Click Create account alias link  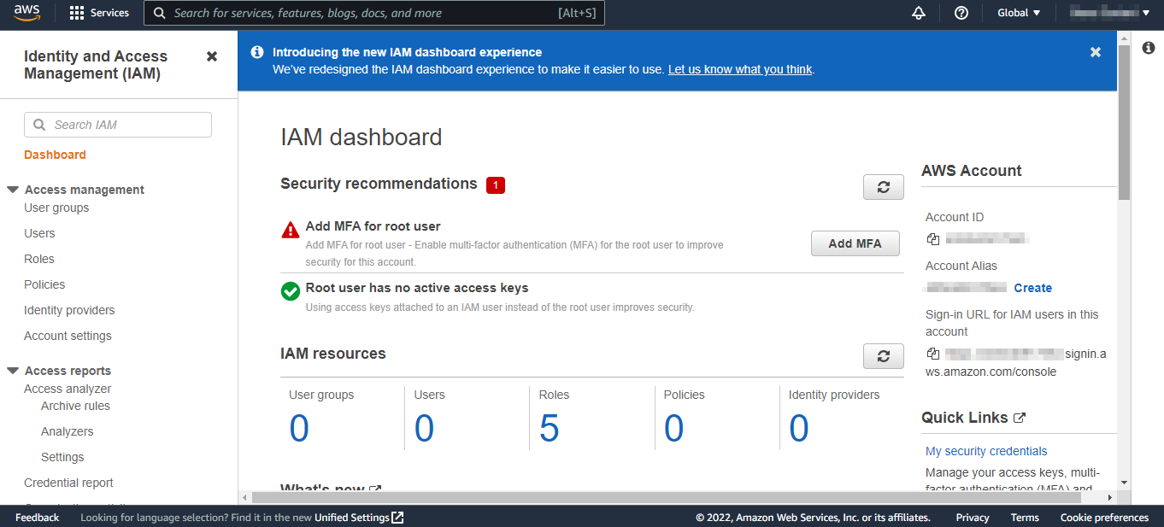coord(1033,288)
